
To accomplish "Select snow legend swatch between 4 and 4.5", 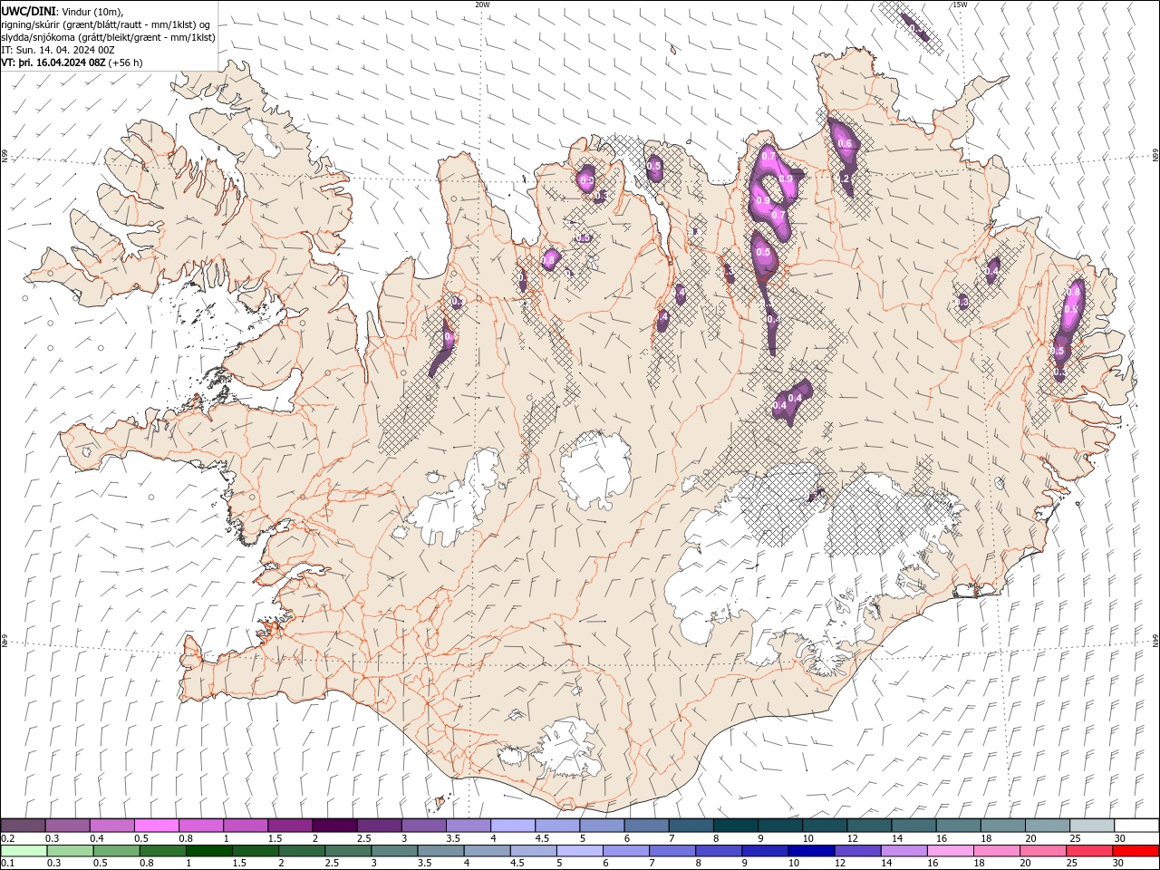I will click(x=513, y=826).
